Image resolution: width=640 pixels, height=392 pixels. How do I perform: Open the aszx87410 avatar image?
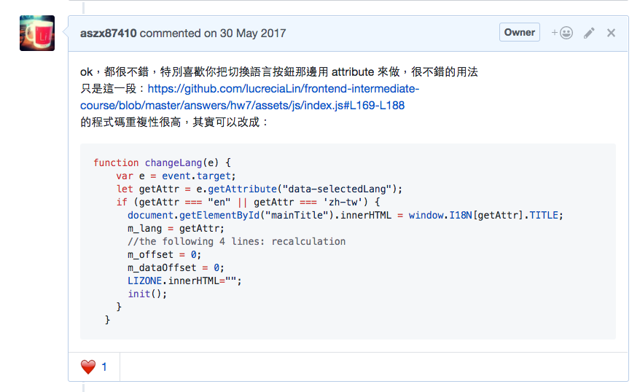37,33
